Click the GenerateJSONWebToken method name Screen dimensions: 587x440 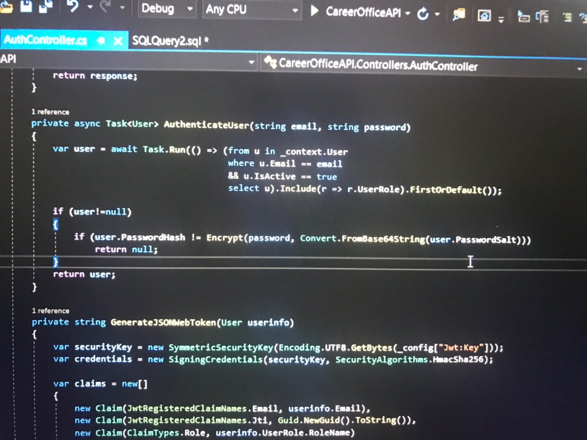pyautogui.click(x=163, y=322)
